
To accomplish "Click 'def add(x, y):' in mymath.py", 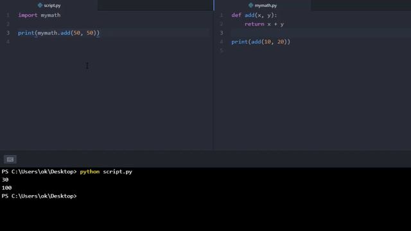I will 254,15.
